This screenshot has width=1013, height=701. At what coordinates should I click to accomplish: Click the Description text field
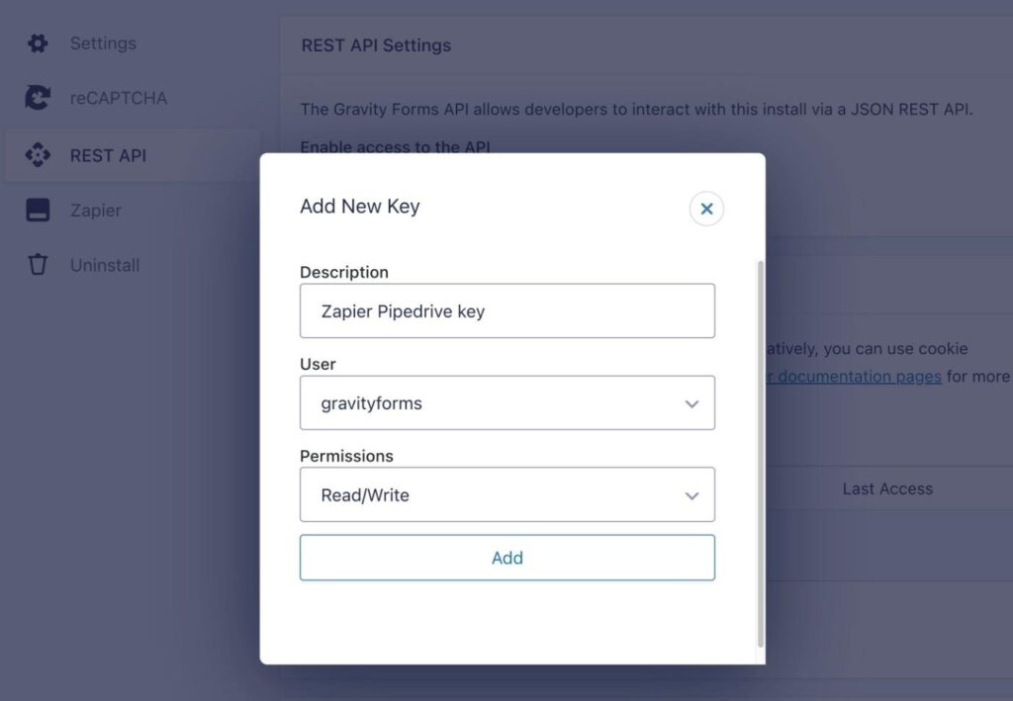[x=507, y=309]
